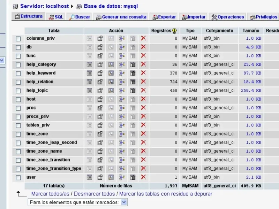Viewport: 279px width, 209px height.
Task: Open Base de datos: mysql link
Action: click(111, 6)
